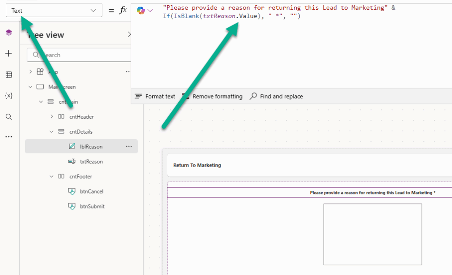The width and height of the screenshot is (452, 275).
Task: Open lblReason item options ellipsis
Action: [x=129, y=146]
